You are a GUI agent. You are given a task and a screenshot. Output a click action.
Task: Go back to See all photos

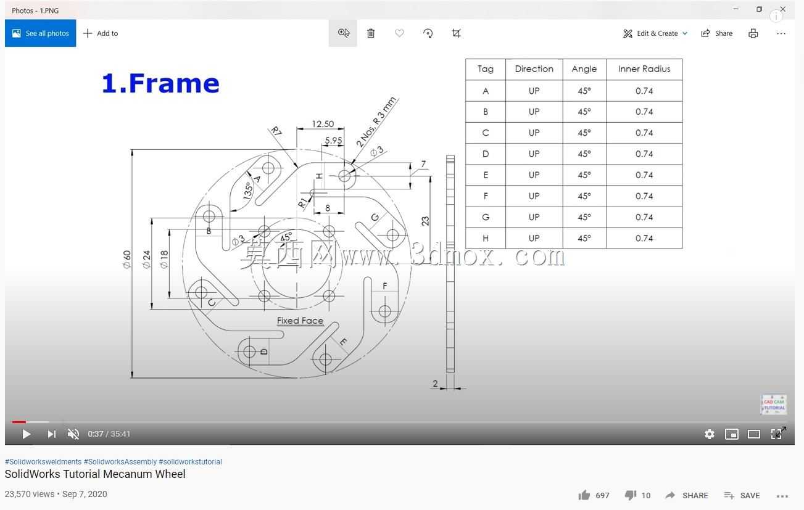40,33
